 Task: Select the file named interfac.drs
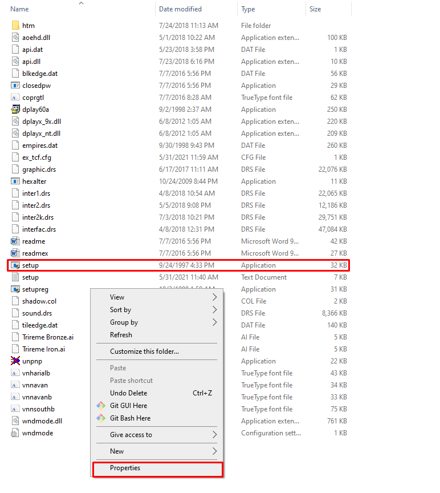[x=39, y=229]
